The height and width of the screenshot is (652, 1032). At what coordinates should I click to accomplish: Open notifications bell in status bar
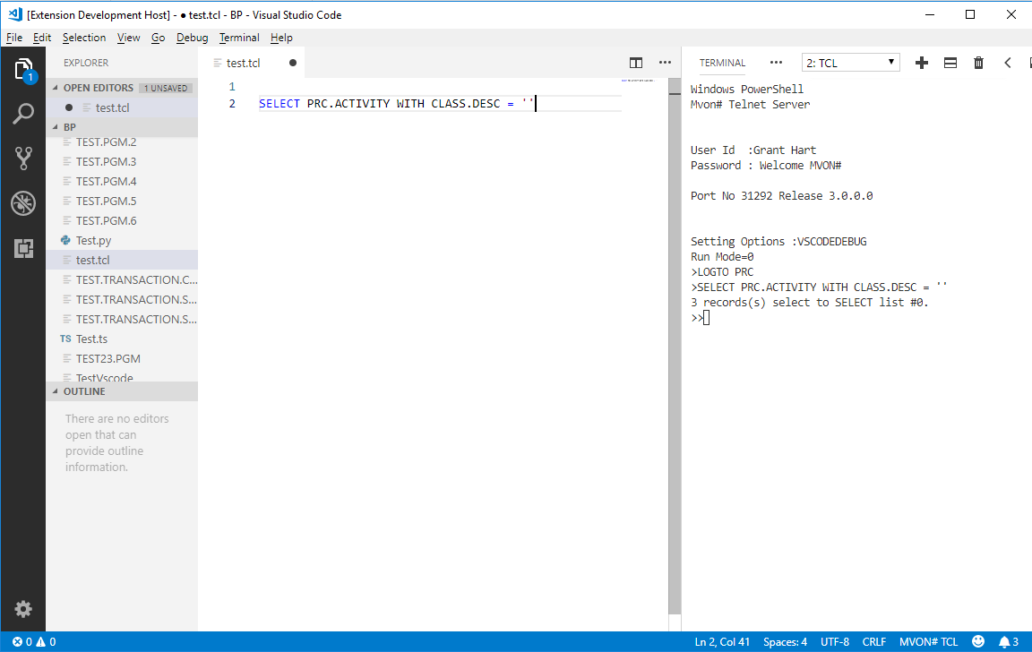pyautogui.click(x=1009, y=641)
